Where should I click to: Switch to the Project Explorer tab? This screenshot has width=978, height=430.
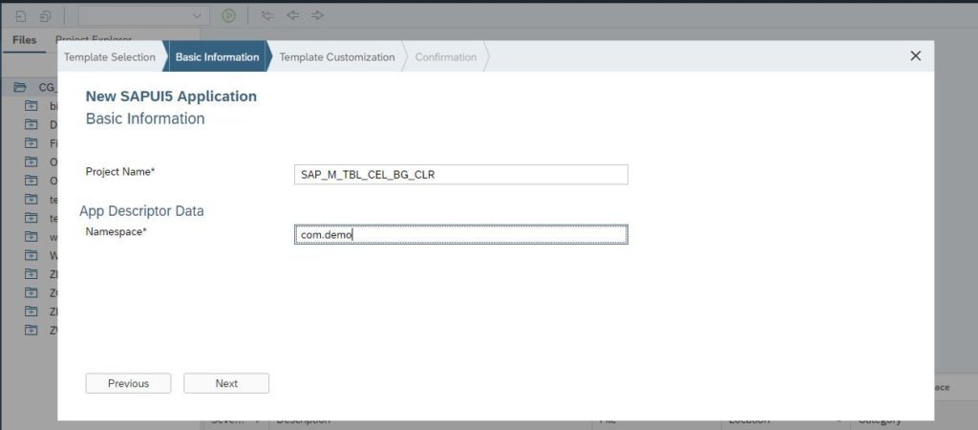pyautogui.click(x=93, y=38)
